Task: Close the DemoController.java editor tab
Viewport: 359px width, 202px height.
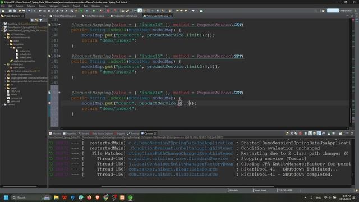Action: [x=171, y=16]
